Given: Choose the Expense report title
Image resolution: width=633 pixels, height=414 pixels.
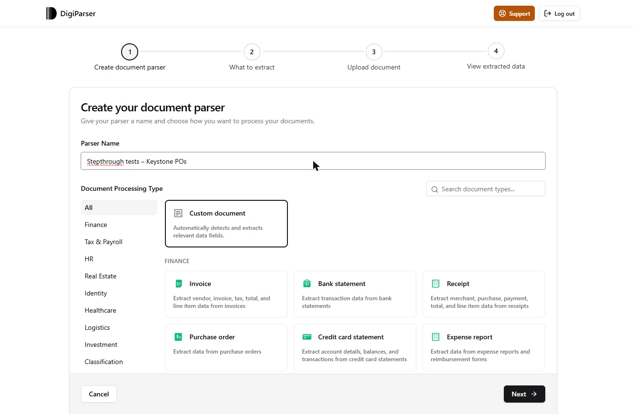Looking at the screenshot, I should pos(470,337).
